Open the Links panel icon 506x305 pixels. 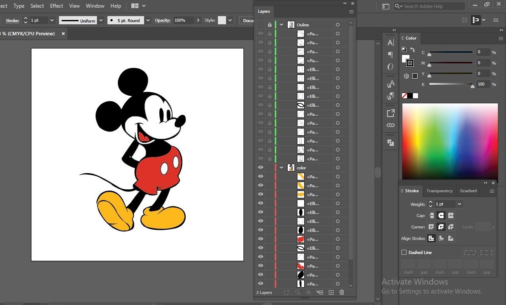[x=390, y=125]
